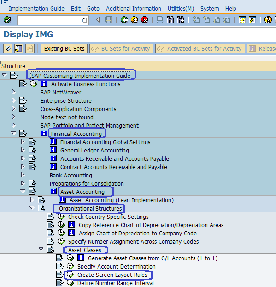Open command field history dropdown
The width and height of the screenshot is (276, 287).
point(84,20)
